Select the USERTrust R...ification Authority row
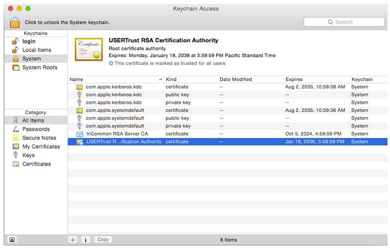 pos(228,142)
